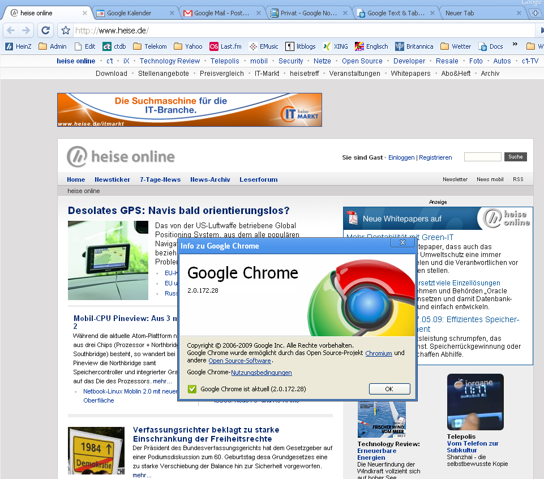Confirm the Chrome info dialog with OK
This screenshot has height=479, width=544.
click(389, 389)
